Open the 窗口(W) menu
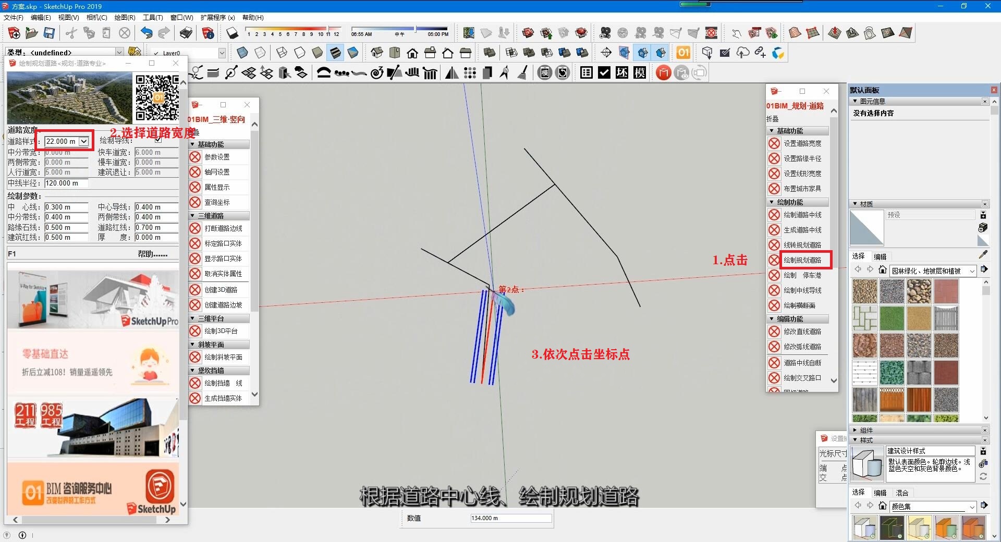Image resolution: width=1001 pixels, height=542 pixels. tap(181, 17)
